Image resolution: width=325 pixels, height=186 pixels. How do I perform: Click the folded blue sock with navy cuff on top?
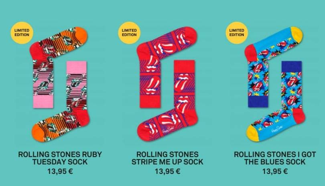click(292, 85)
